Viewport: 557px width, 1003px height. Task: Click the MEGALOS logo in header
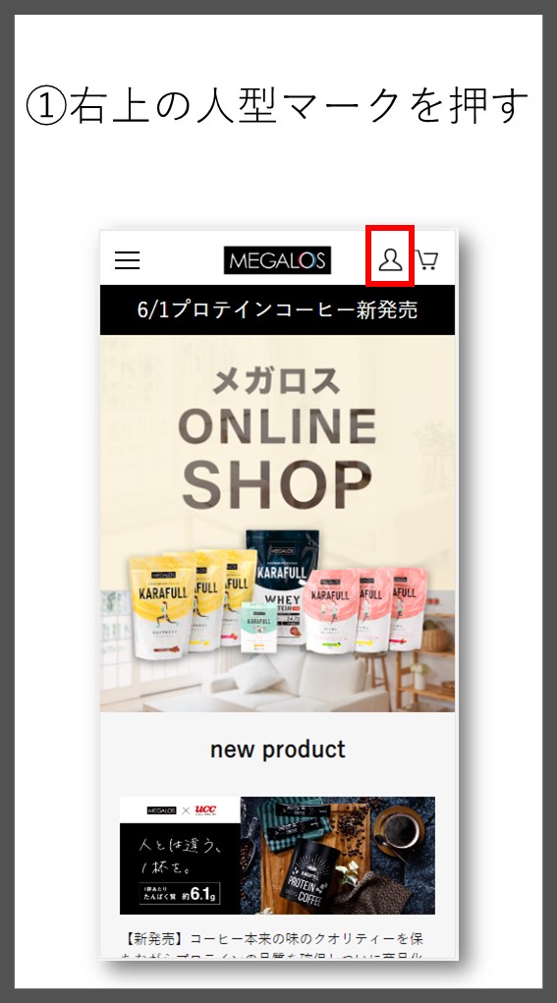(x=278, y=260)
